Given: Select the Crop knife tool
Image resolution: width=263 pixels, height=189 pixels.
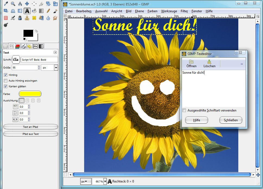Looking at the screenshot, I should 41,4.
